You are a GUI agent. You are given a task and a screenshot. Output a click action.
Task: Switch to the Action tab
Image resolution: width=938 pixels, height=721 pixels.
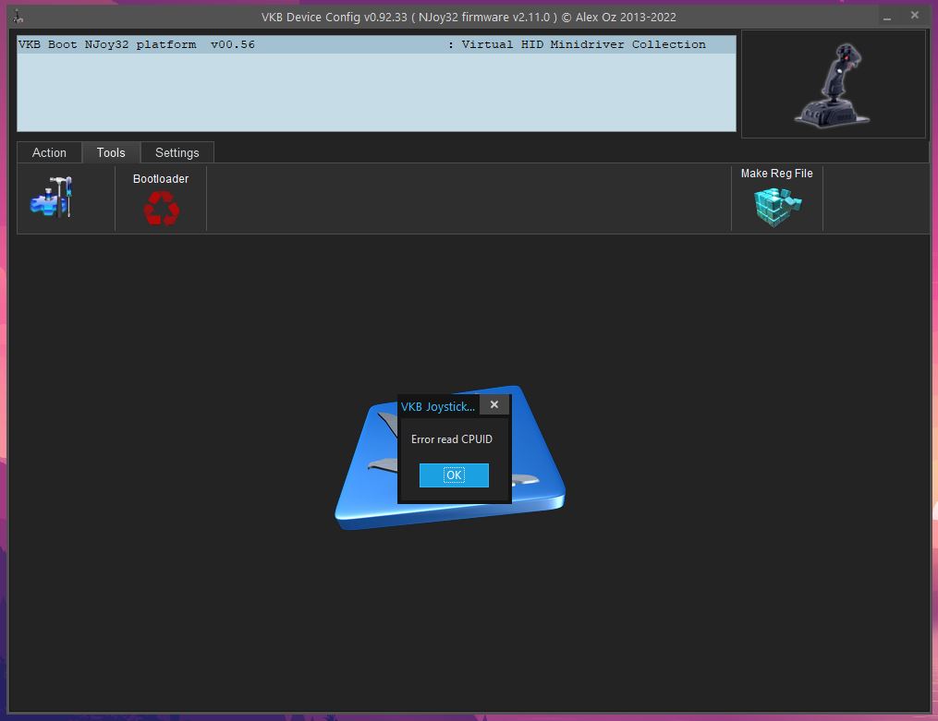pyautogui.click(x=49, y=153)
